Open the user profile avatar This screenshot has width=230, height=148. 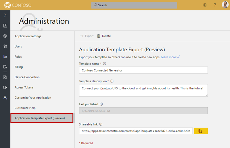(225, 5)
